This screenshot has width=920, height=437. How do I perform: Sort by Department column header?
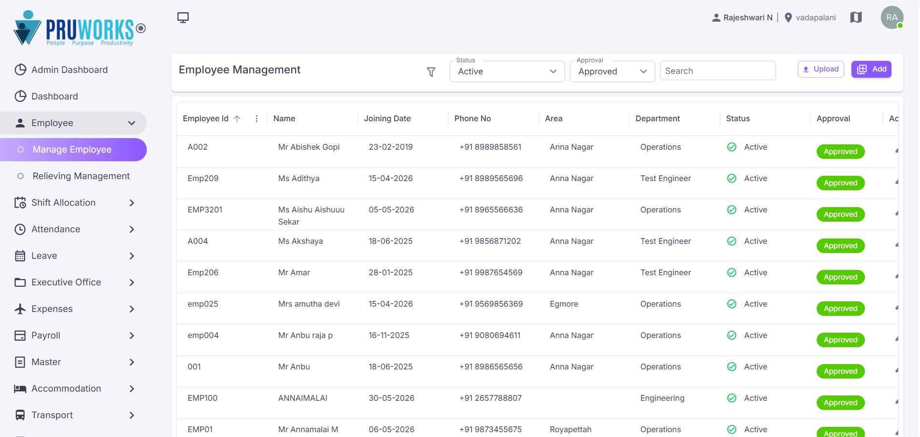[x=657, y=118]
